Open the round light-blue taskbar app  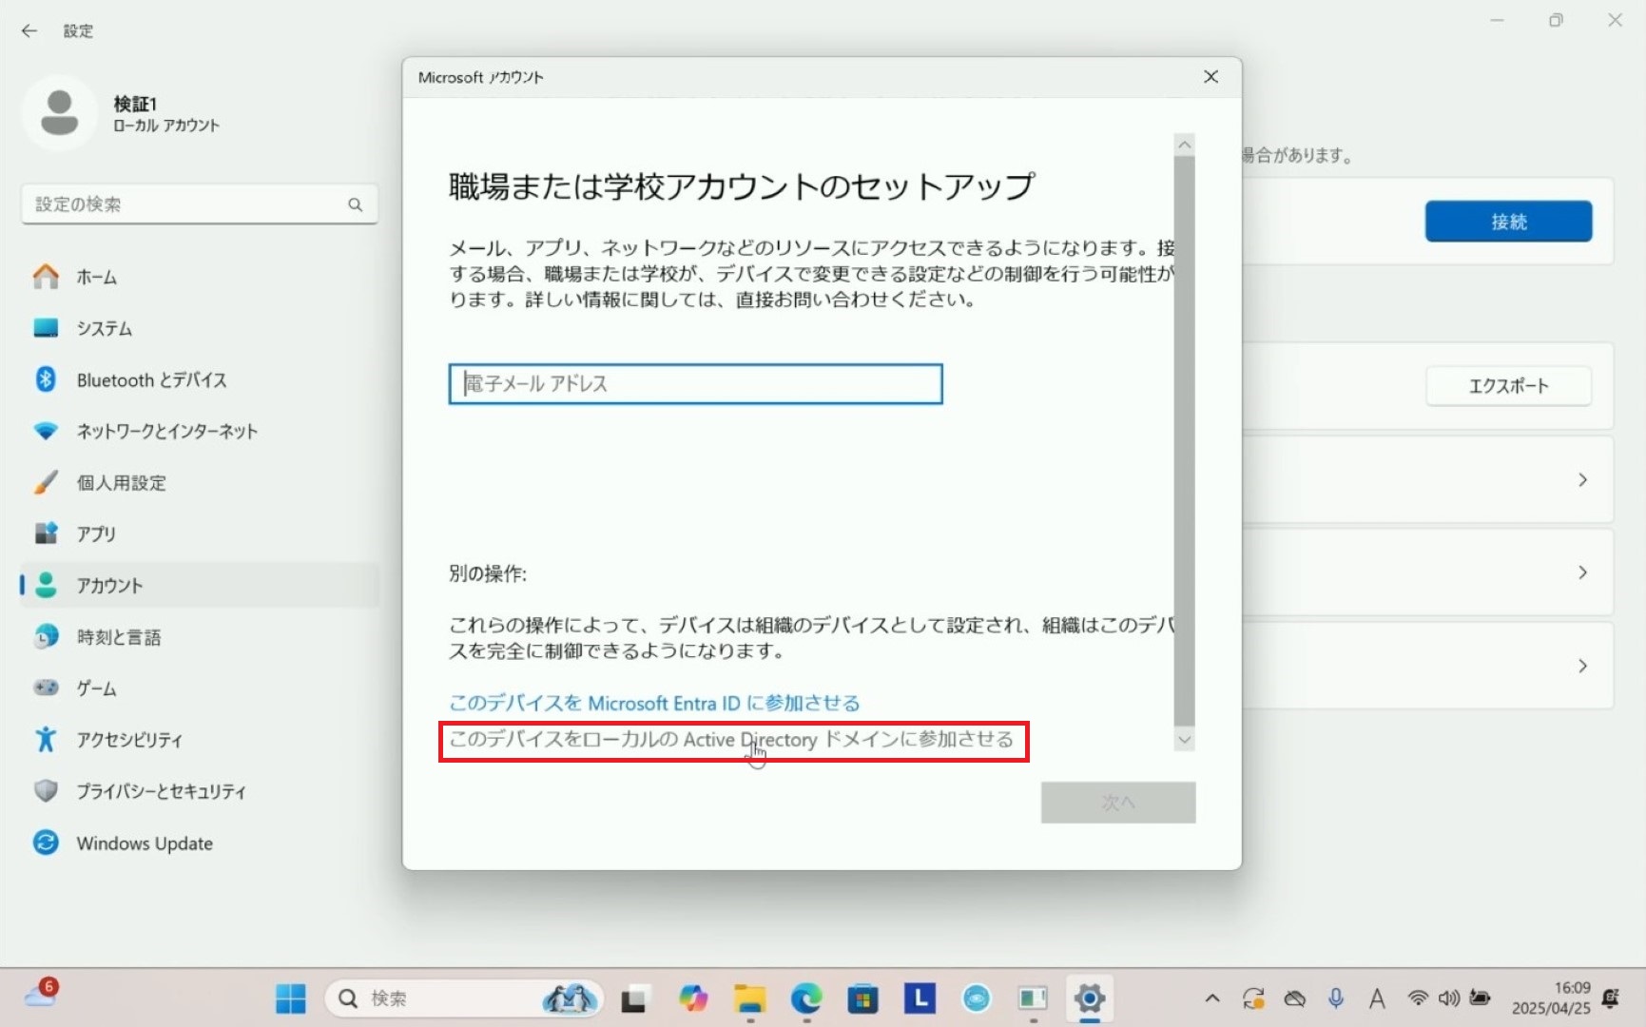tap(977, 998)
